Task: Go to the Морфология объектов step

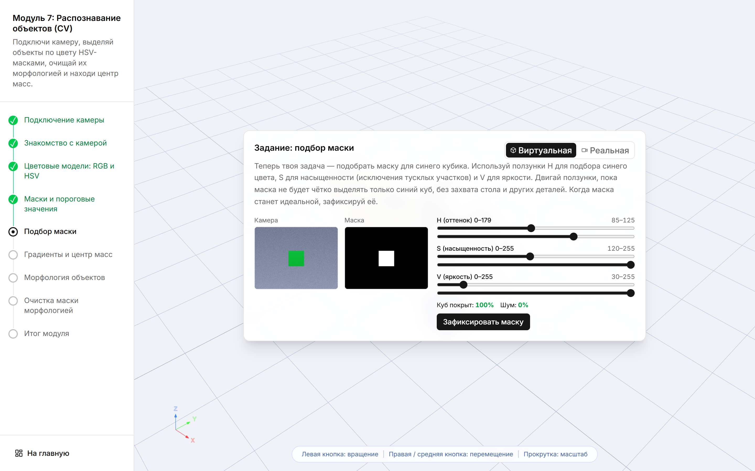Action: (64, 278)
